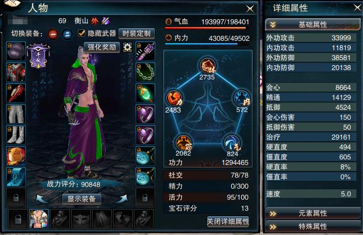Expand the 特殊属性 section
This screenshot has width=363, height=235.
click(x=312, y=226)
